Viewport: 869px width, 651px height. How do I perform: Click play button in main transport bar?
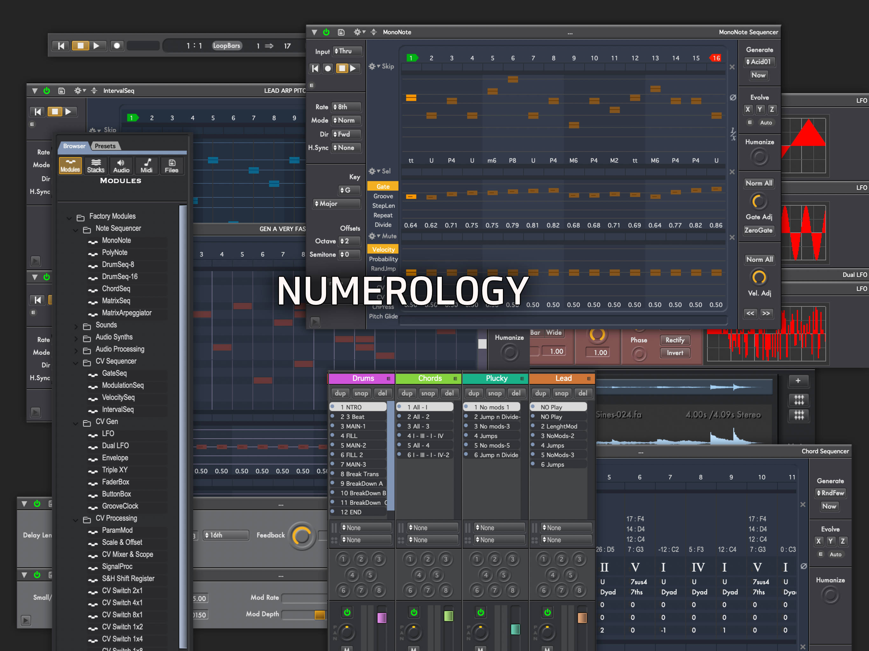96,45
